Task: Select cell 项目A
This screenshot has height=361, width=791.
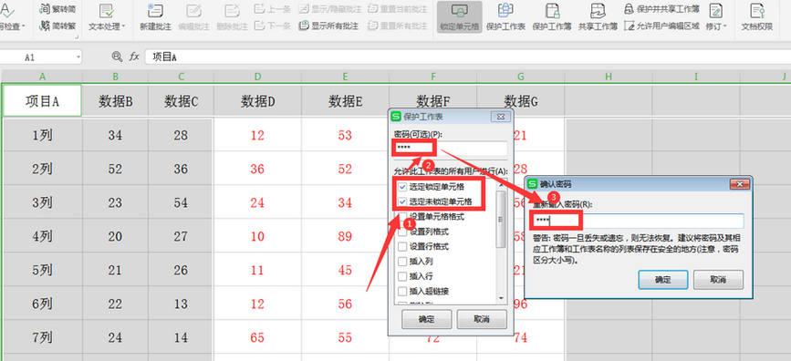Action: pyautogui.click(x=42, y=101)
